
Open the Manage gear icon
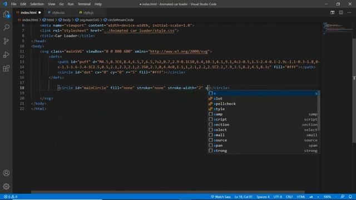coord(6,187)
